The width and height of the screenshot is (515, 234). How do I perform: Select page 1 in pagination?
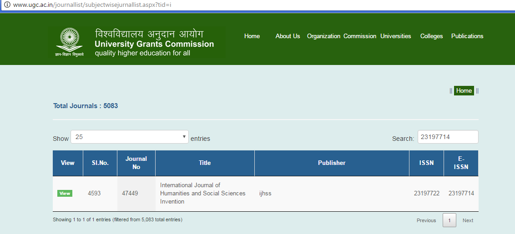tap(449, 220)
